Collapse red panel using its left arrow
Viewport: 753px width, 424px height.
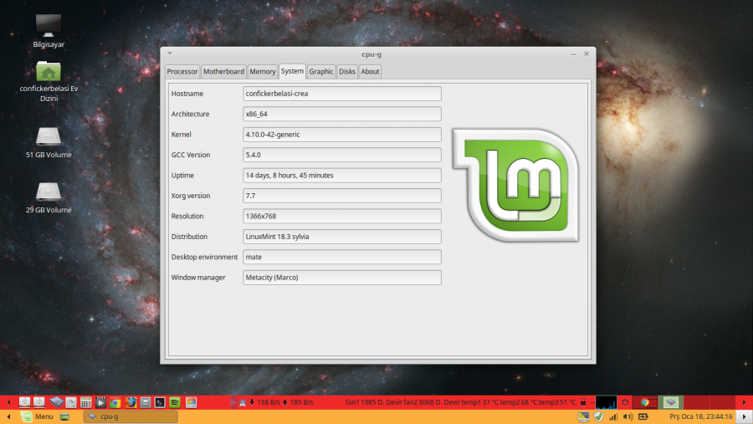8,402
